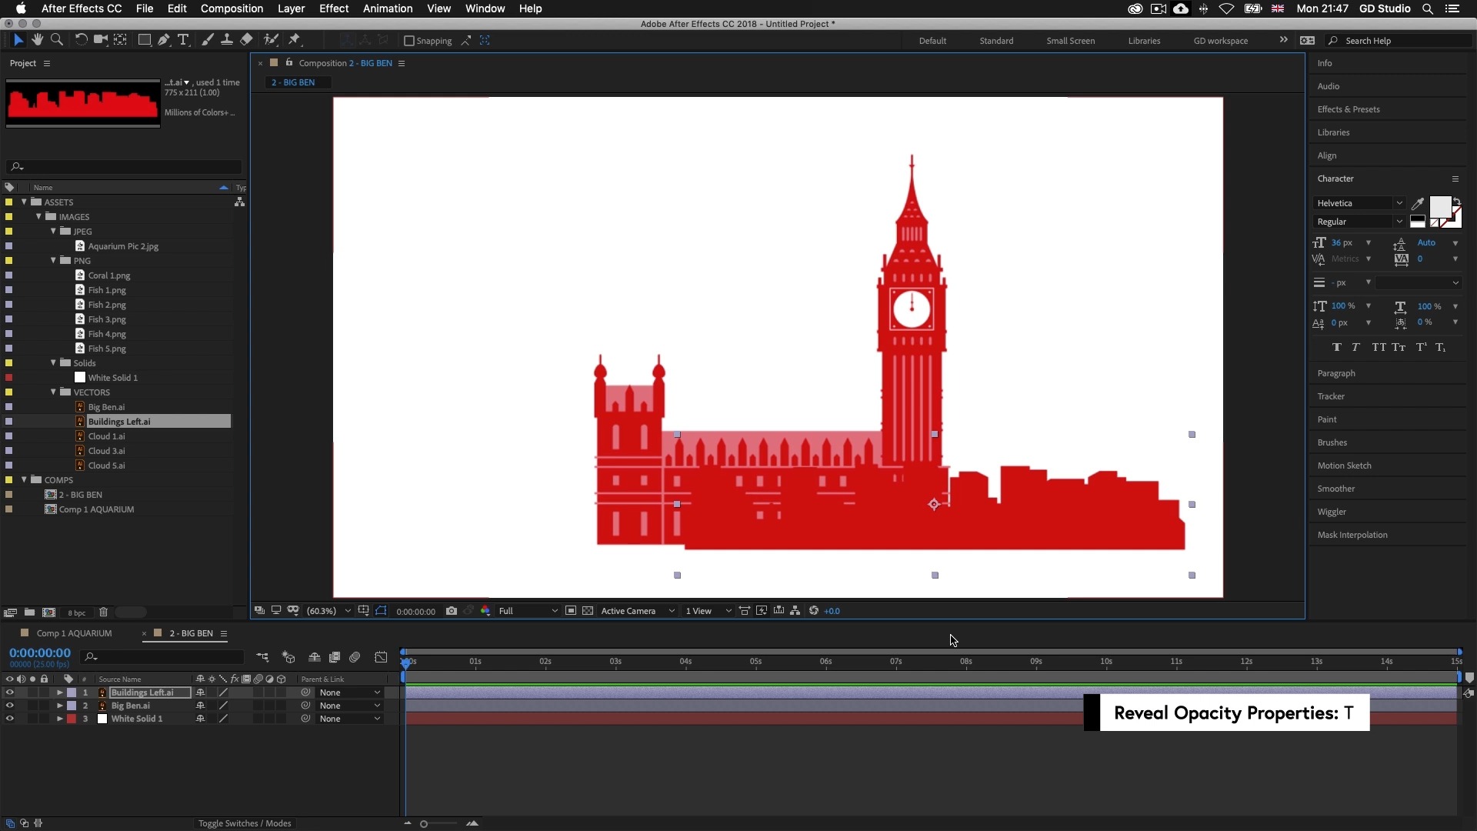This screenshot has height=831, width=1477.
Task: Select the Pen tool
Action: (x=164, y=40)
